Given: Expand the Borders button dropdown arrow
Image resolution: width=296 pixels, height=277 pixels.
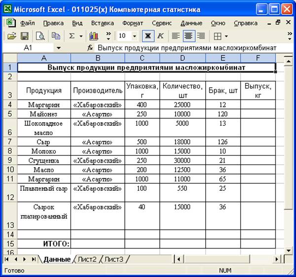Looking at the screenshot, I should pyautogui.click(x=226, y=36).
